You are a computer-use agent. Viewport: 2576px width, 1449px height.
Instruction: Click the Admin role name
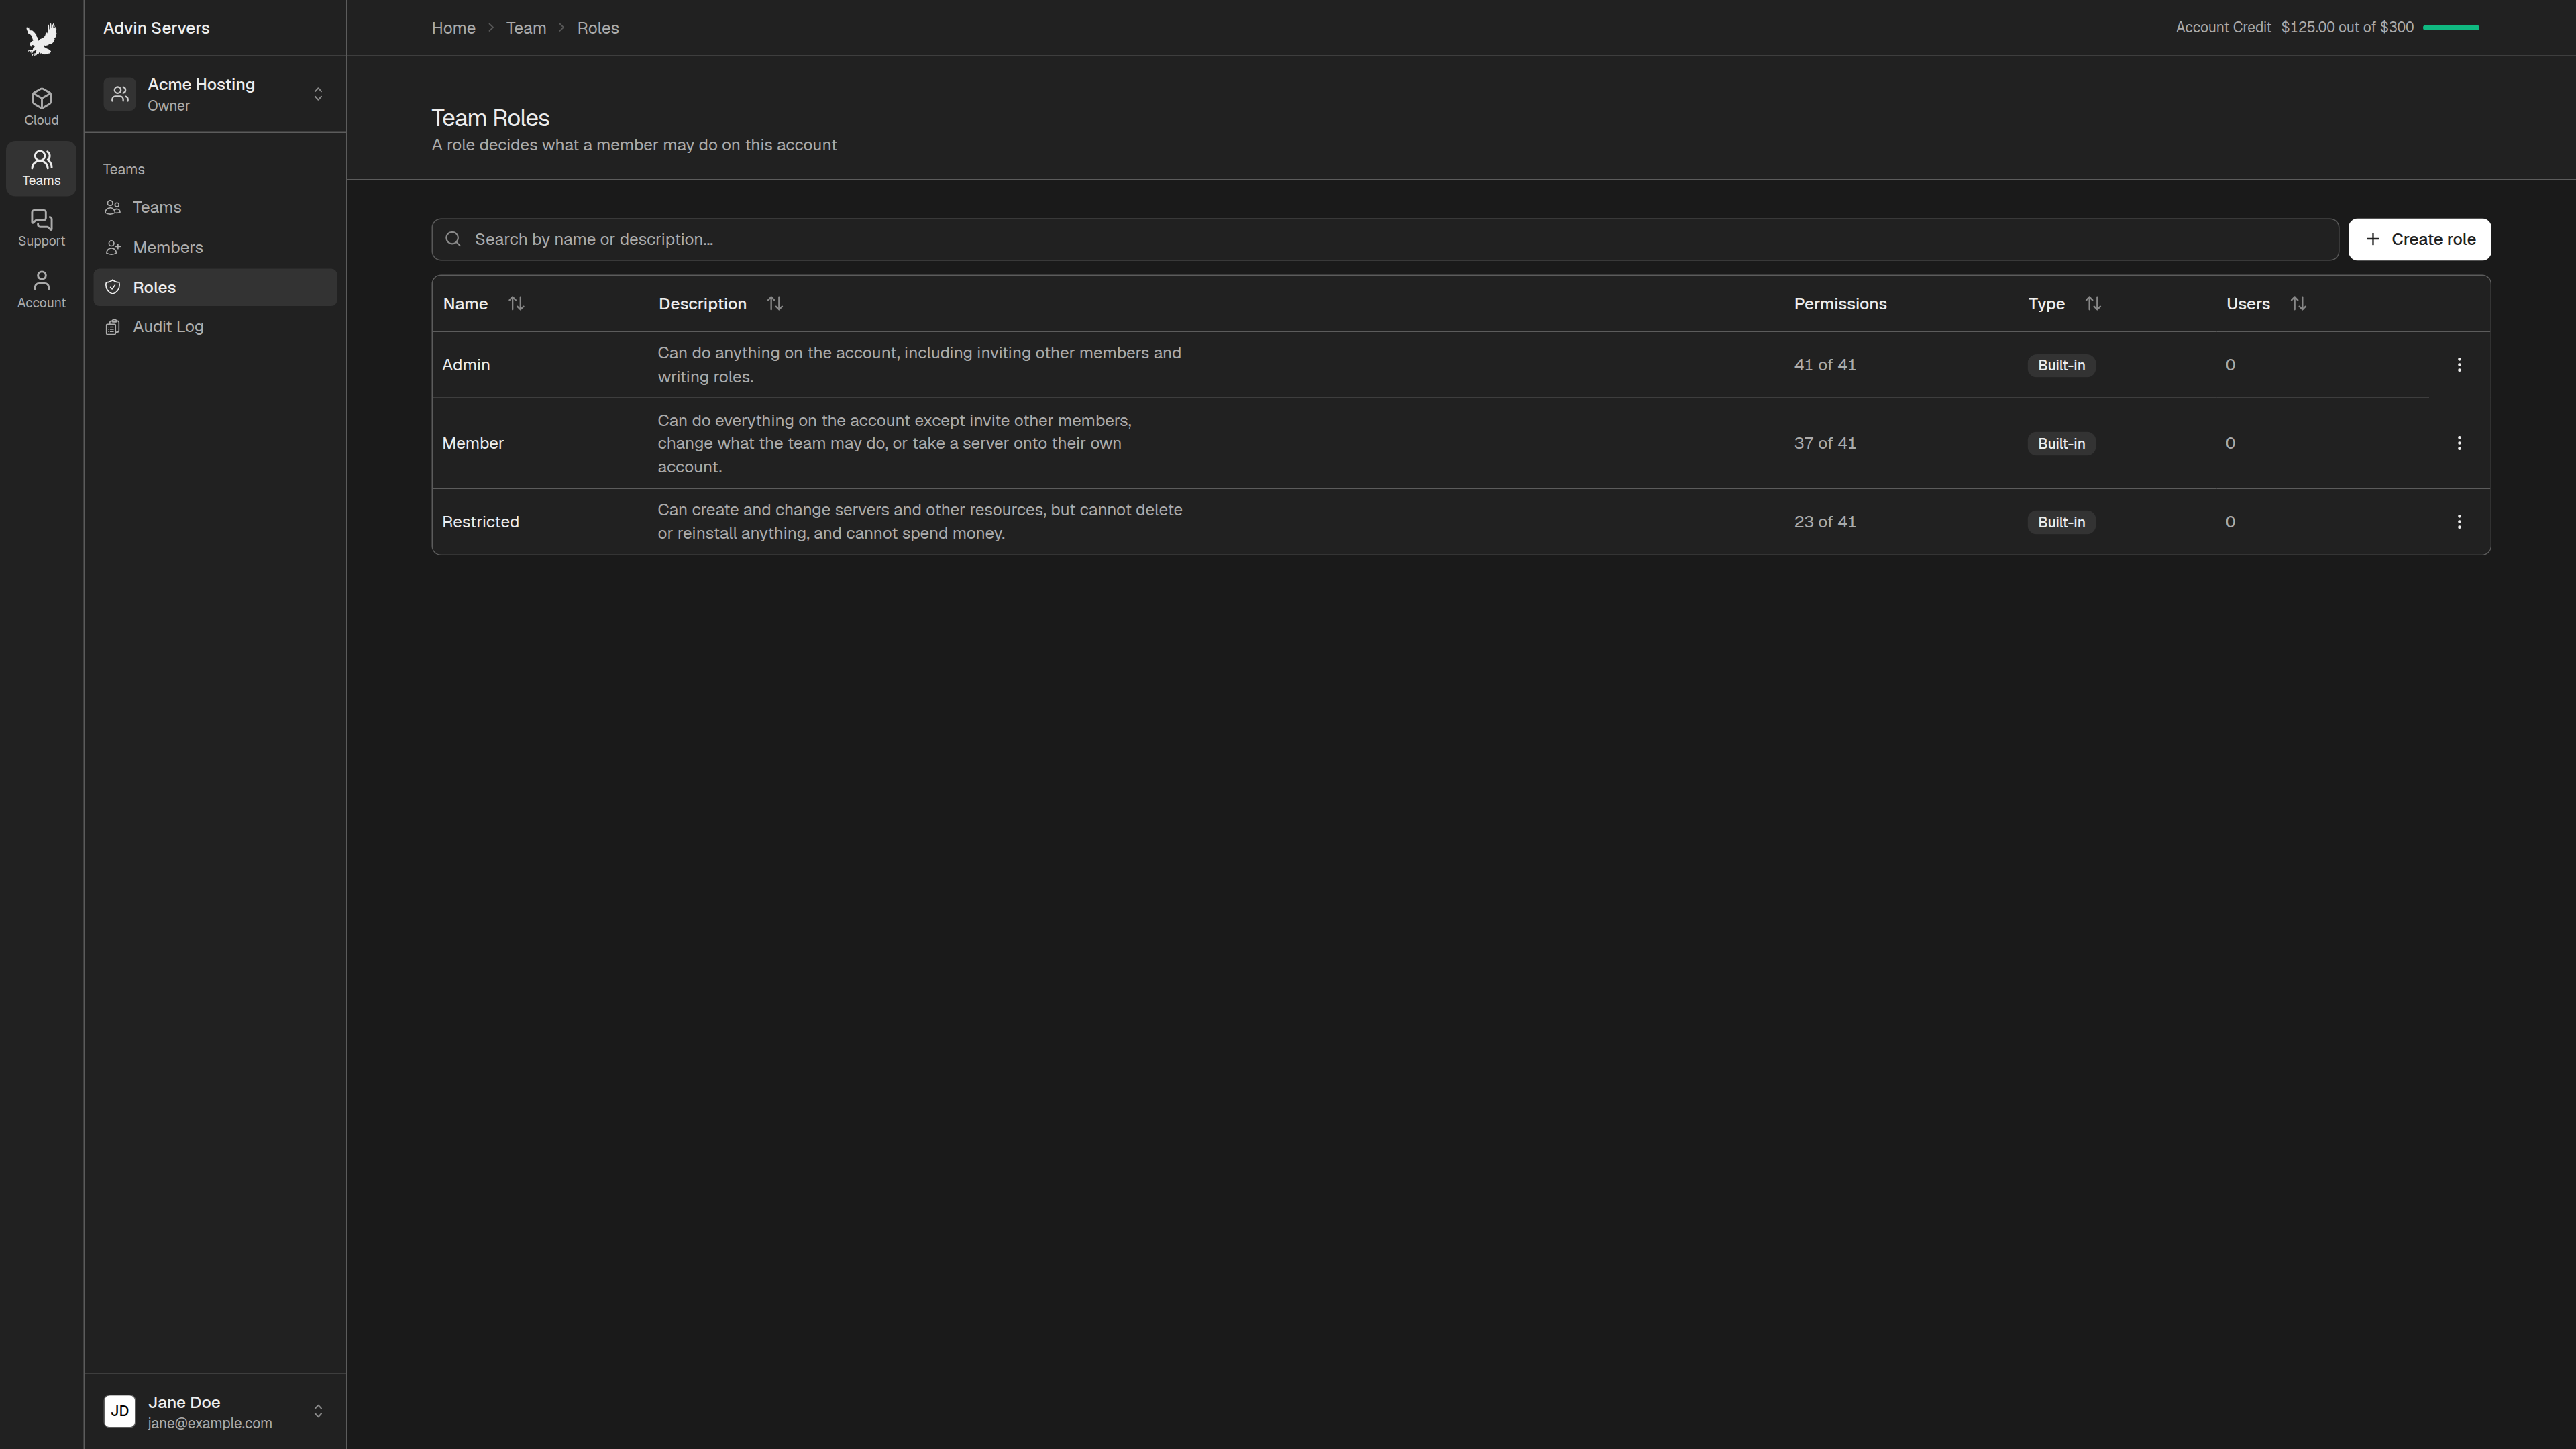(x=466, y=365)
